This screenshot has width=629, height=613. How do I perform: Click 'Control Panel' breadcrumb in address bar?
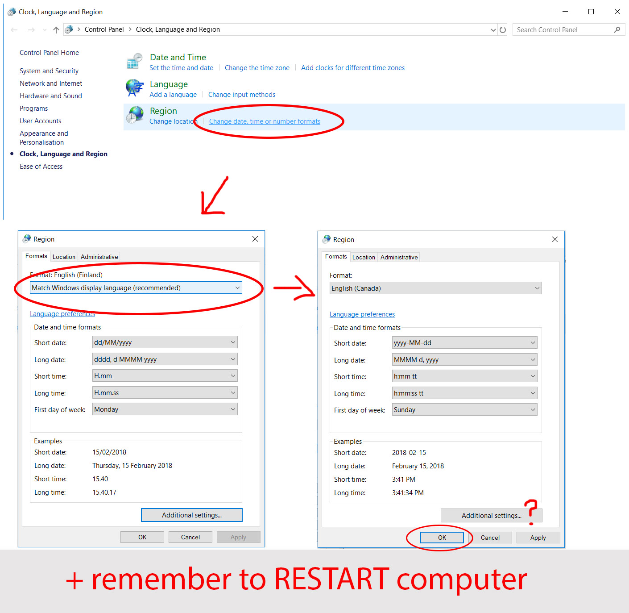point(104,29)
